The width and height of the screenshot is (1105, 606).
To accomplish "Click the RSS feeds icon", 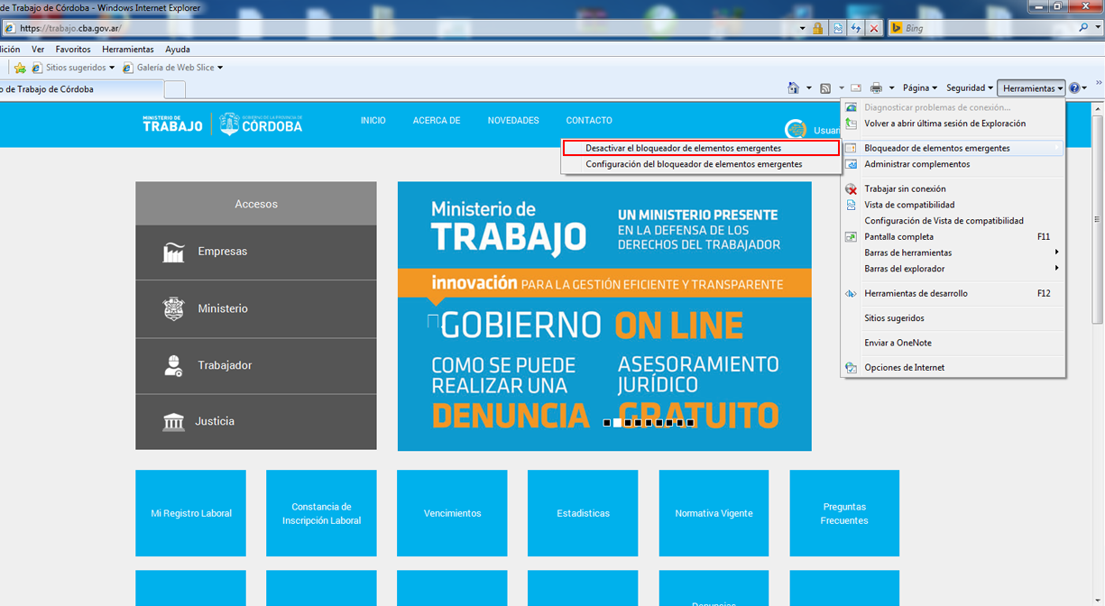I will point(825,88).
